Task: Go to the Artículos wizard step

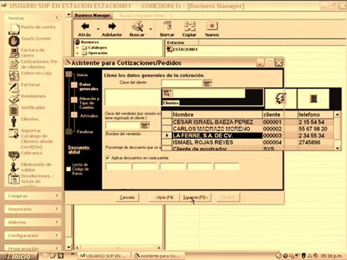Action: pyautogui.click(x=89, y=116)
